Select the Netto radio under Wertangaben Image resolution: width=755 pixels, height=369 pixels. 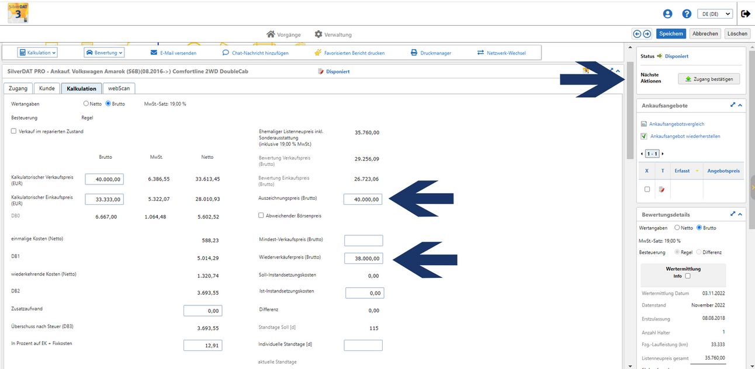pyautogui.click(x=86, y=104)
